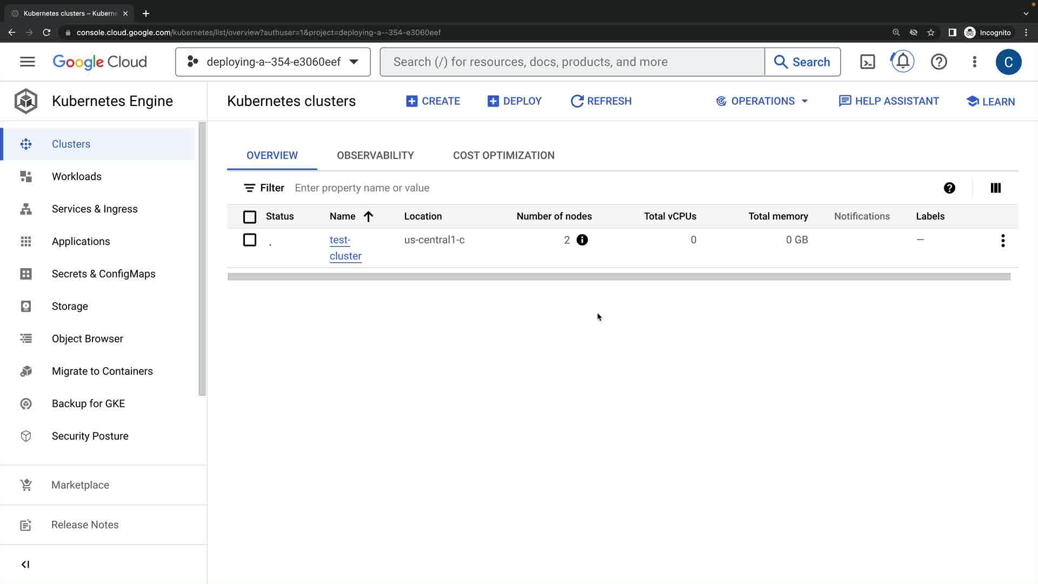The height and width of the screenshot is (584, 1038).
Task: Open the Cloud Shell terminal icon
Action: pos(867,62)
